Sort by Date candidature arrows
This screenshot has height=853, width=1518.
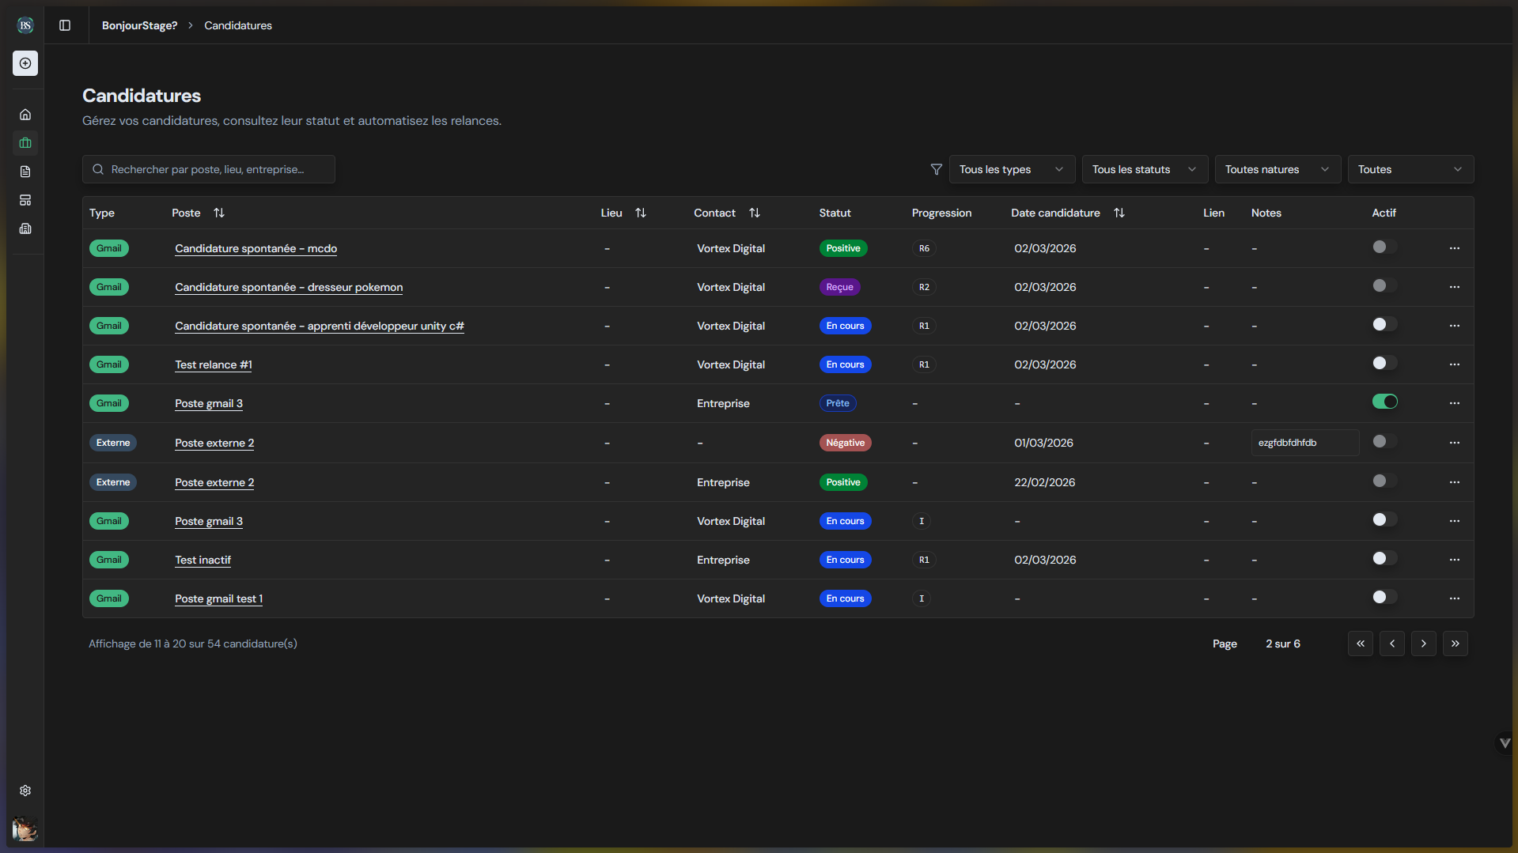point(1119,213)
